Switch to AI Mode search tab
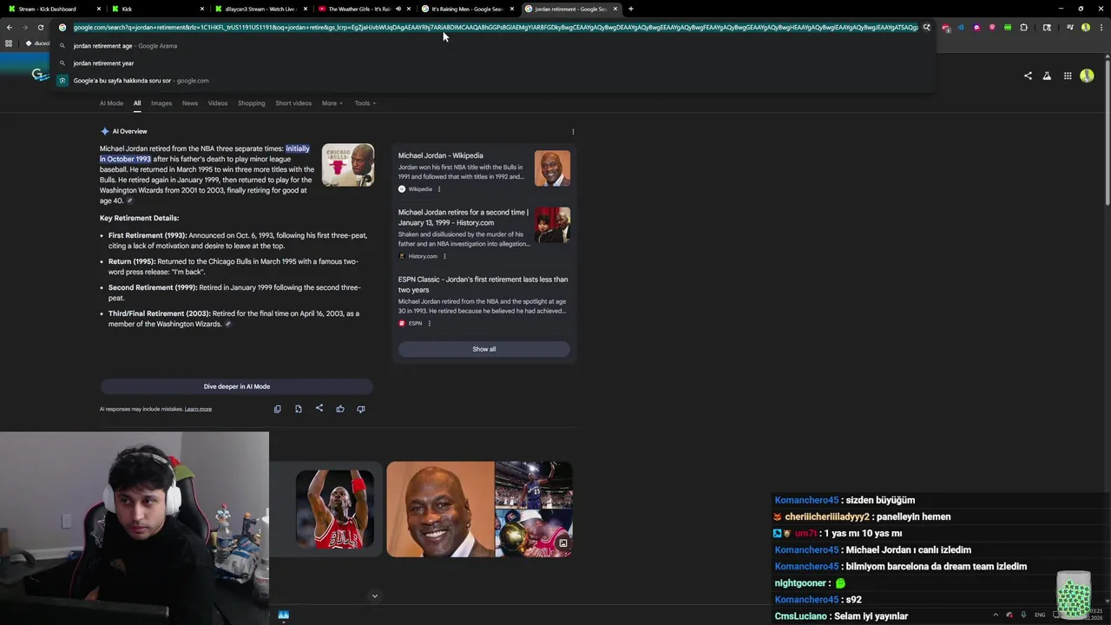This screenshot has height=625, width=1111. point(111,103)
